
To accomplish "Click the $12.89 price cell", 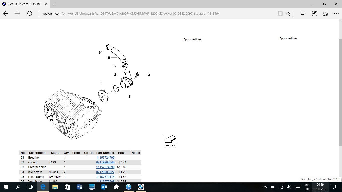I will point(122,167).
